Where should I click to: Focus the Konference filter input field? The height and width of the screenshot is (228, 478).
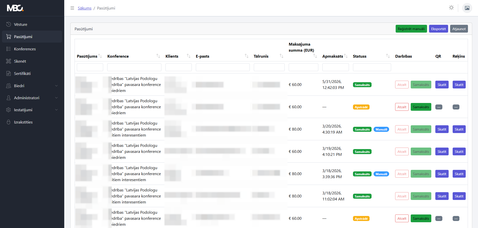tap(134, 67)
